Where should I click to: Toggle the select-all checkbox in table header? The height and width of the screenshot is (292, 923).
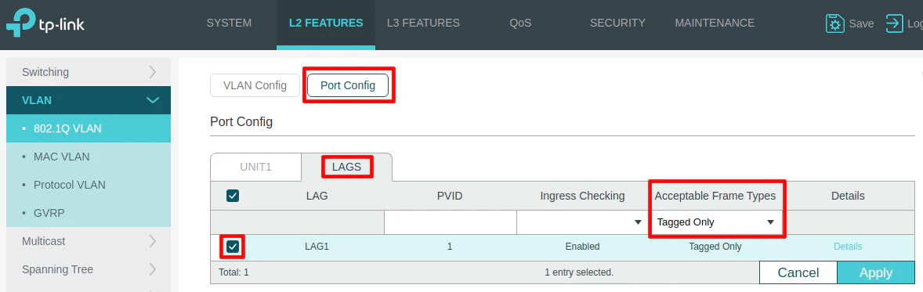click(233, 196)
